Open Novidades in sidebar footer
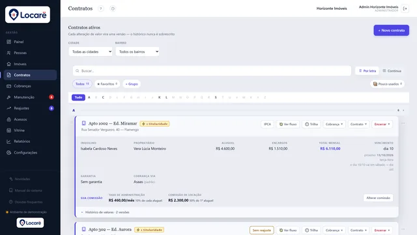The width and height of the screenshot is (417, 235). [x=20, y=179]
